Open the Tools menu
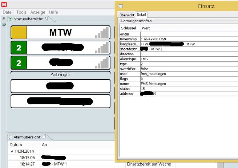 (x=21, y=12)
